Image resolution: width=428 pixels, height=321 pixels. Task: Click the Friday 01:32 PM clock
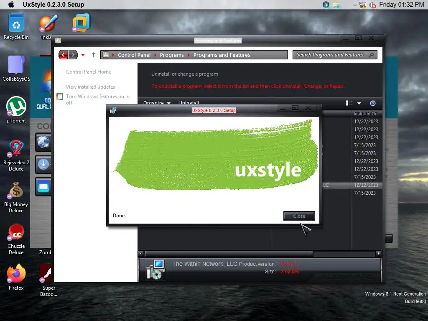click(x=401, y=5)
